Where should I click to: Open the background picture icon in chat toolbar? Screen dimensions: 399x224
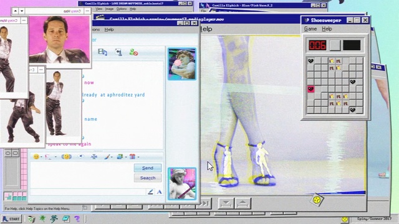[120, 157]
